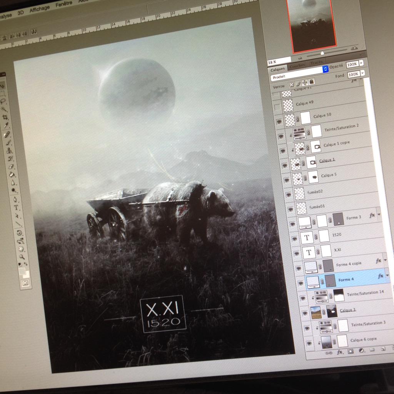
Task: Select the Eraser tool
Action: [x=11, y=166]
